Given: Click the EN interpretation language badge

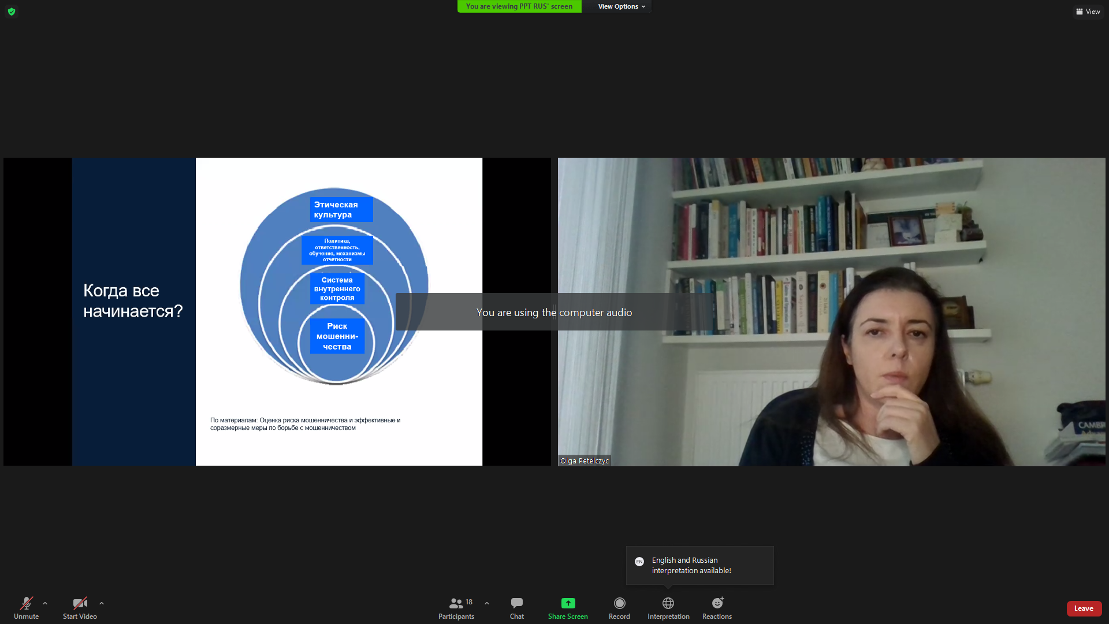Looking at the screenshot, I should coord(639,562).
